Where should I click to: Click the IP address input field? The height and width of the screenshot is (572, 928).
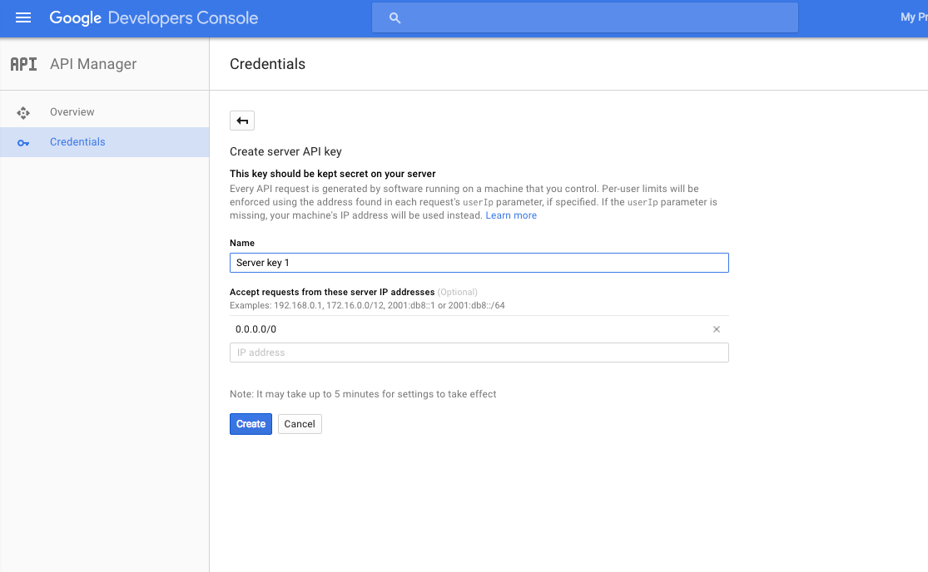pos(479,353)
